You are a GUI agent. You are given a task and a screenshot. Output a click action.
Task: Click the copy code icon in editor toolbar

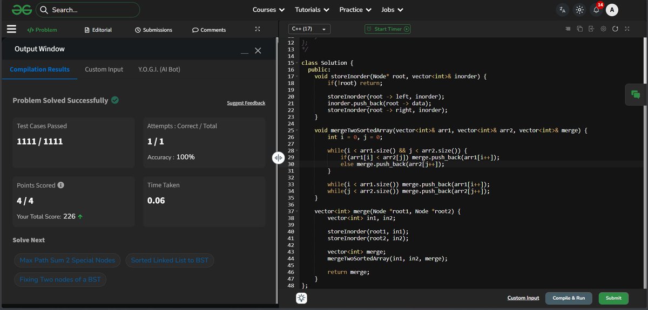click(579, 29)
